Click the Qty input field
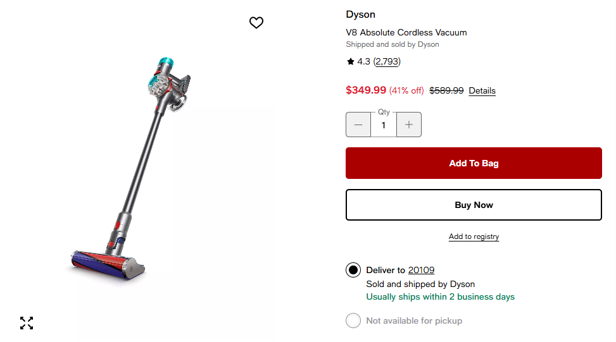Viewport: 616px width, 342px height. pyautogui.click(x=384, y=125)
